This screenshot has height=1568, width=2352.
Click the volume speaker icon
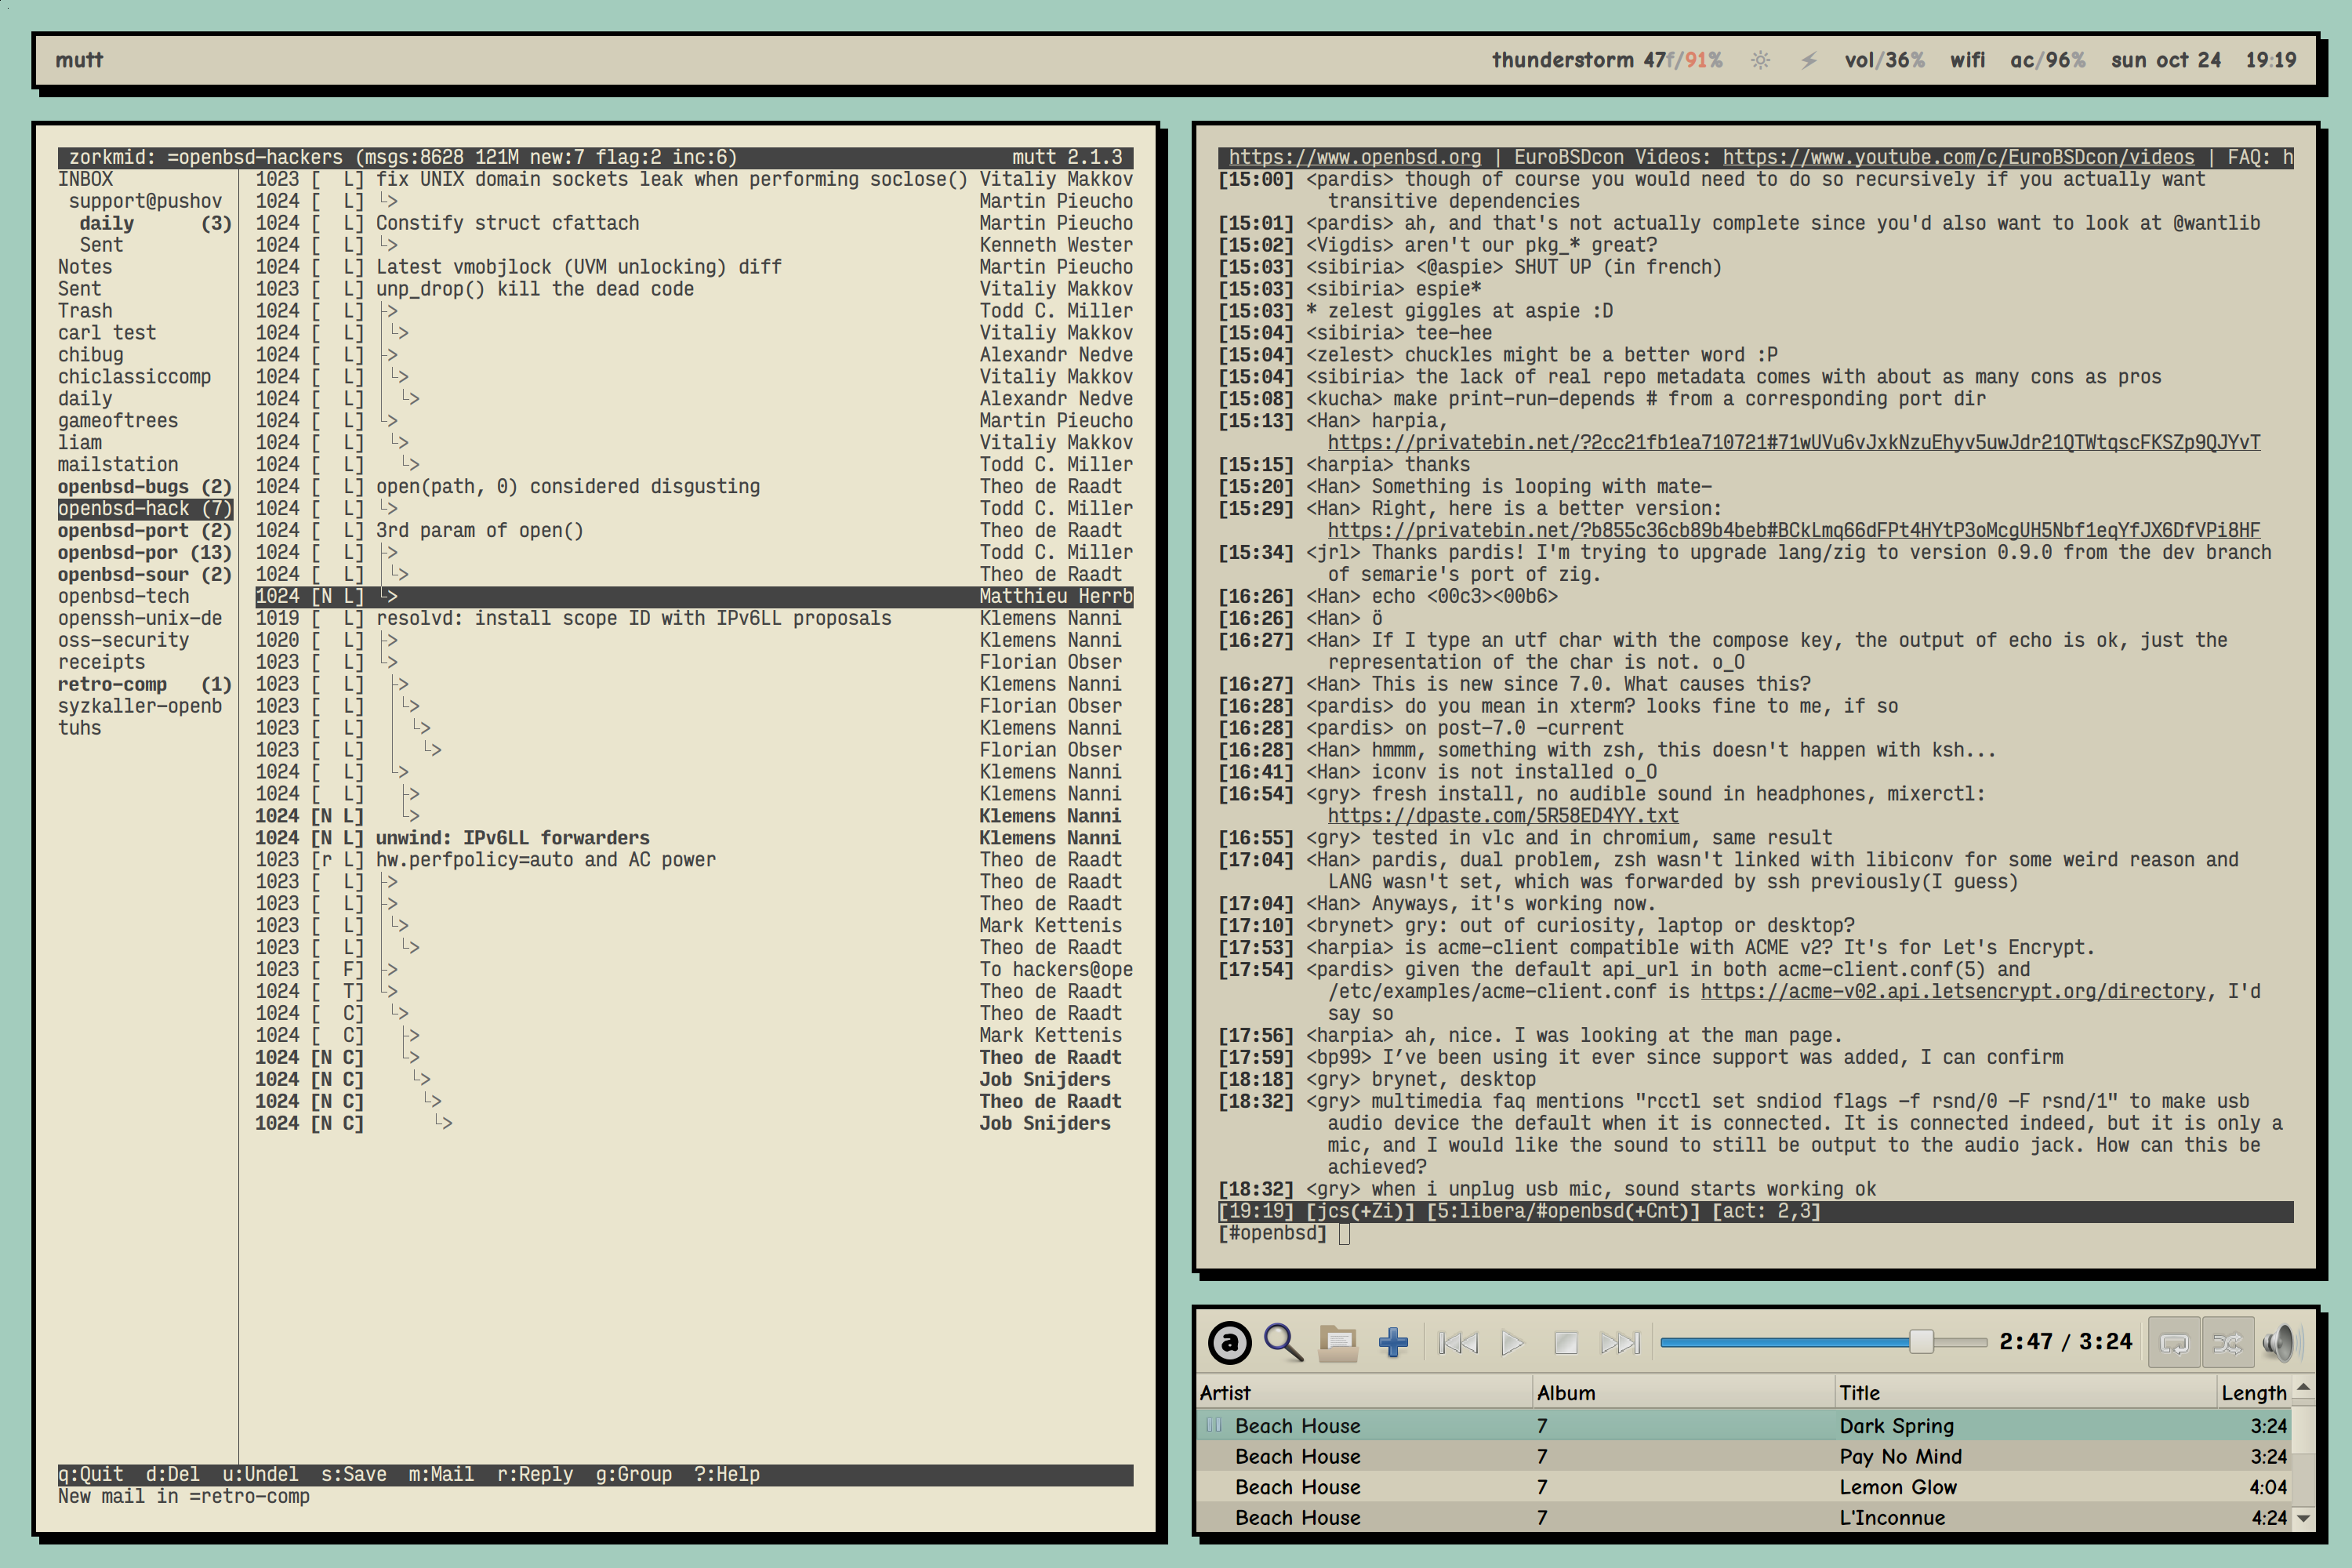click(2282, 1342)
